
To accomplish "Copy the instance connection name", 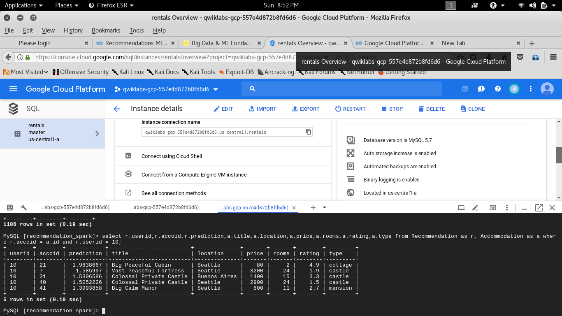I will point(309,132).
